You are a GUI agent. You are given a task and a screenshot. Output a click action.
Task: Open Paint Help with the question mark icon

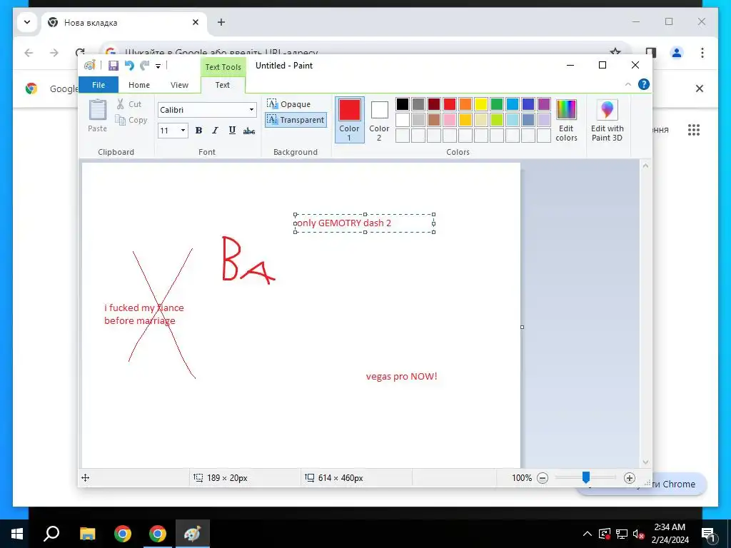(644, 84)
